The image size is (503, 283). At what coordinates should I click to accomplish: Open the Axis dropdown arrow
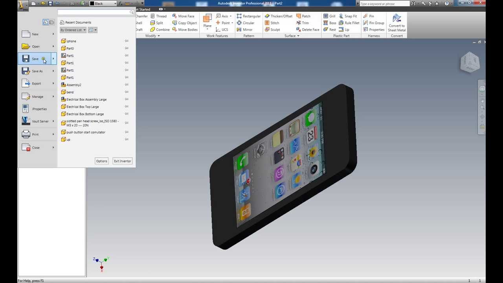[231, 16]
